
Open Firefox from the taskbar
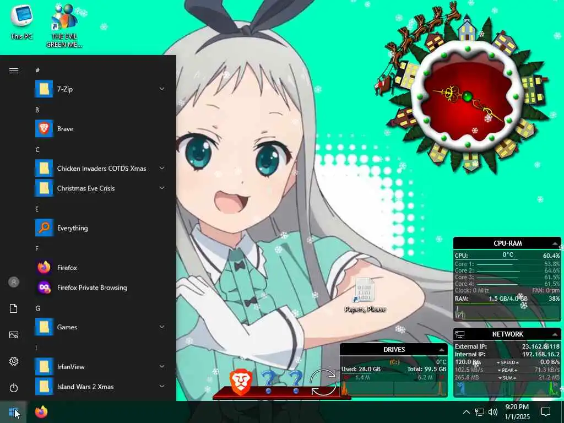pyautogui.click(x=41, y=412)
